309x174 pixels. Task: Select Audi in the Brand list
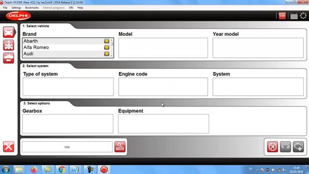click(66, 54)
